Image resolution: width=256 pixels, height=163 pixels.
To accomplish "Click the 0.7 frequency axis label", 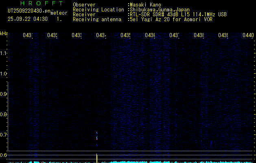I will [x=3, y=135].
